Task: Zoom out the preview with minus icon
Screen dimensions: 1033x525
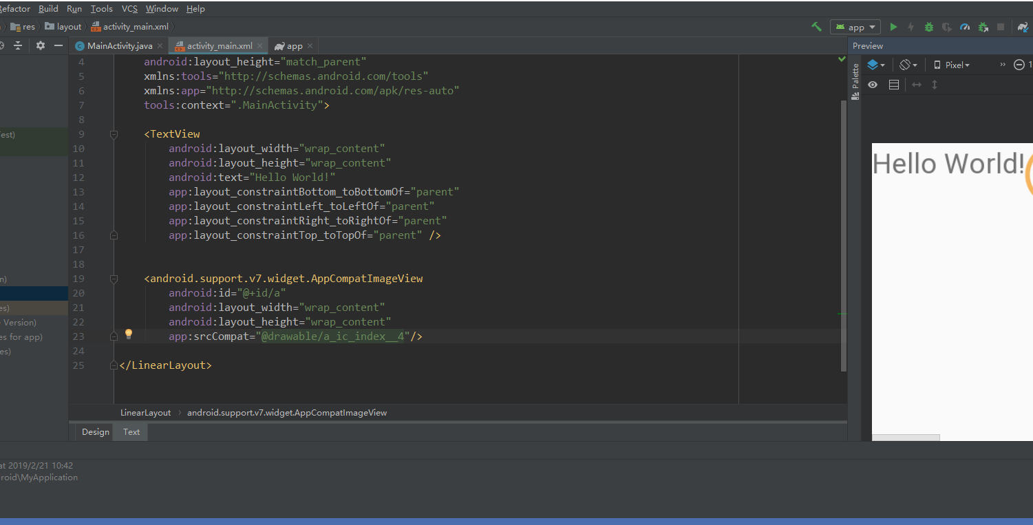Action: (1019, 65)
